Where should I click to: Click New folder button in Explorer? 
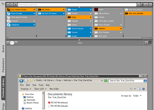[x=54, y=89]
